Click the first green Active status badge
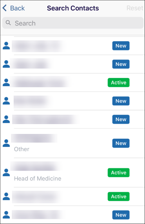Viewport: 145px width, 224px height. (x=118, y=82)
